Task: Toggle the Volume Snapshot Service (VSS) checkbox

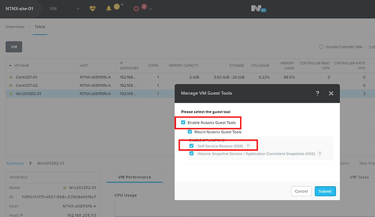Action: 192,154
